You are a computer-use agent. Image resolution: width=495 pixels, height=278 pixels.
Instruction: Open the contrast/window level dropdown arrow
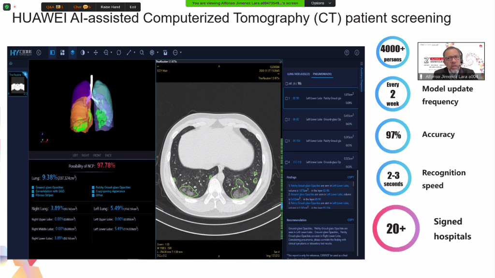[87, 53]
